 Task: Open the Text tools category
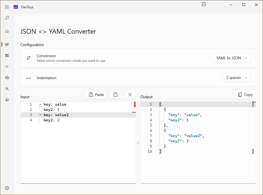pos(7,89)
